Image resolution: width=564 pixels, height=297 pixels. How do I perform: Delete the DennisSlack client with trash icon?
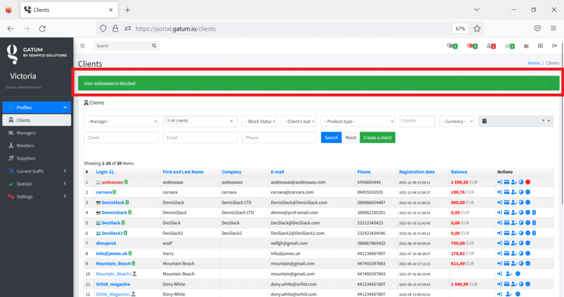[x=534, y=213]
